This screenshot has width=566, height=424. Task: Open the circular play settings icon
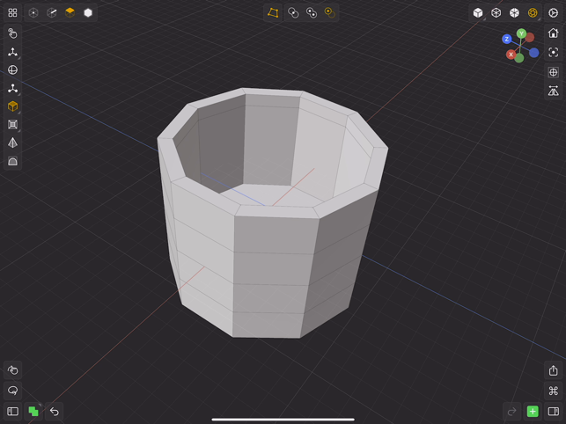(553, 13)
